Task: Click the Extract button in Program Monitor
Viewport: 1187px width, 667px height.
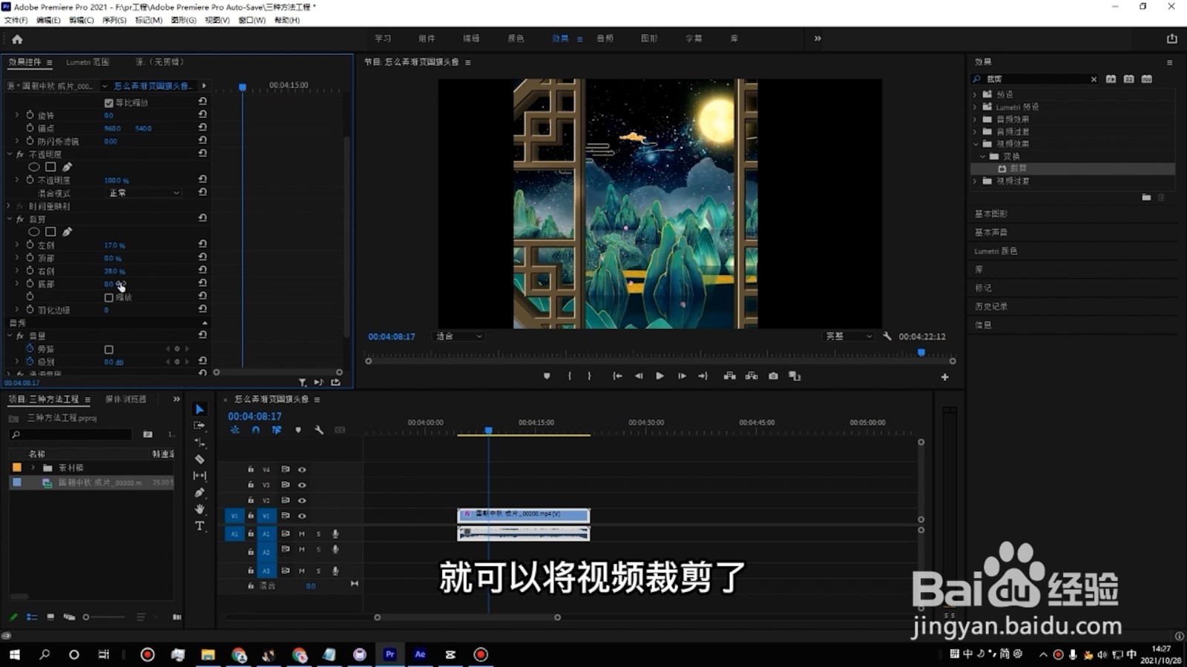Action: click(x=752, y=376)
